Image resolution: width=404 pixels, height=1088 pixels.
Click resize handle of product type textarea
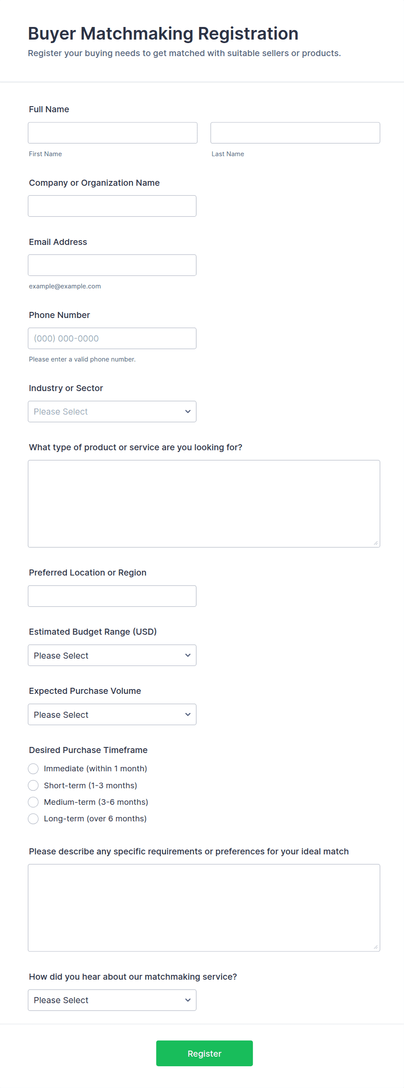point(376,543)
